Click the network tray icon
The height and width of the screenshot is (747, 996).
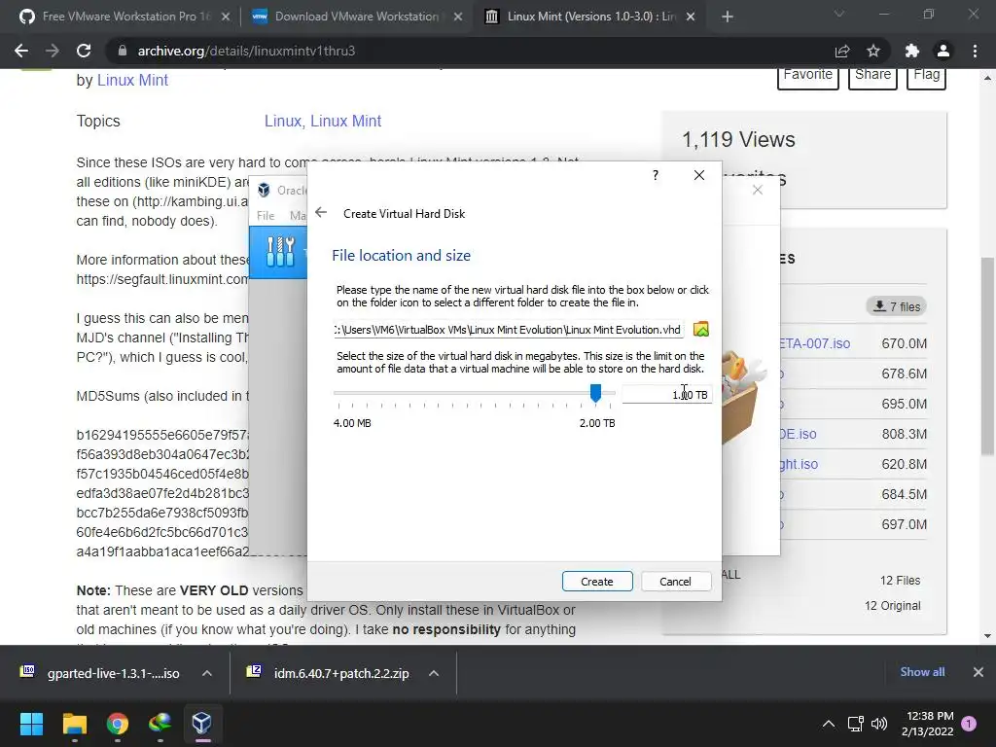856,724
